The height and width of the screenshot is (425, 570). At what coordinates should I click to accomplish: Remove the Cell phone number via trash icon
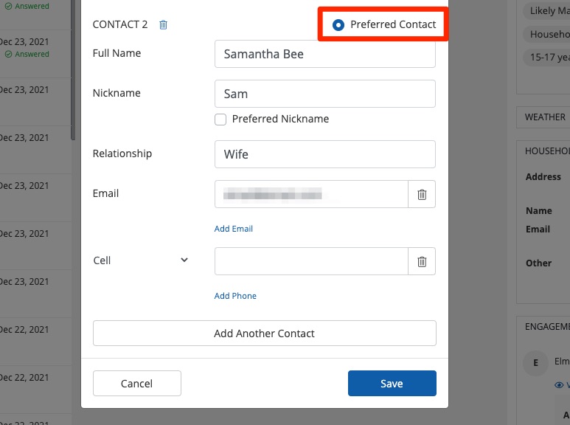(x=422, y=261)
